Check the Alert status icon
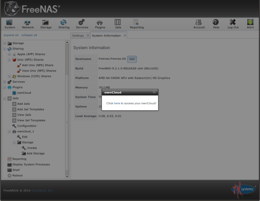The width and height of the screenshot is (260, 201). (x=250, y=22)
